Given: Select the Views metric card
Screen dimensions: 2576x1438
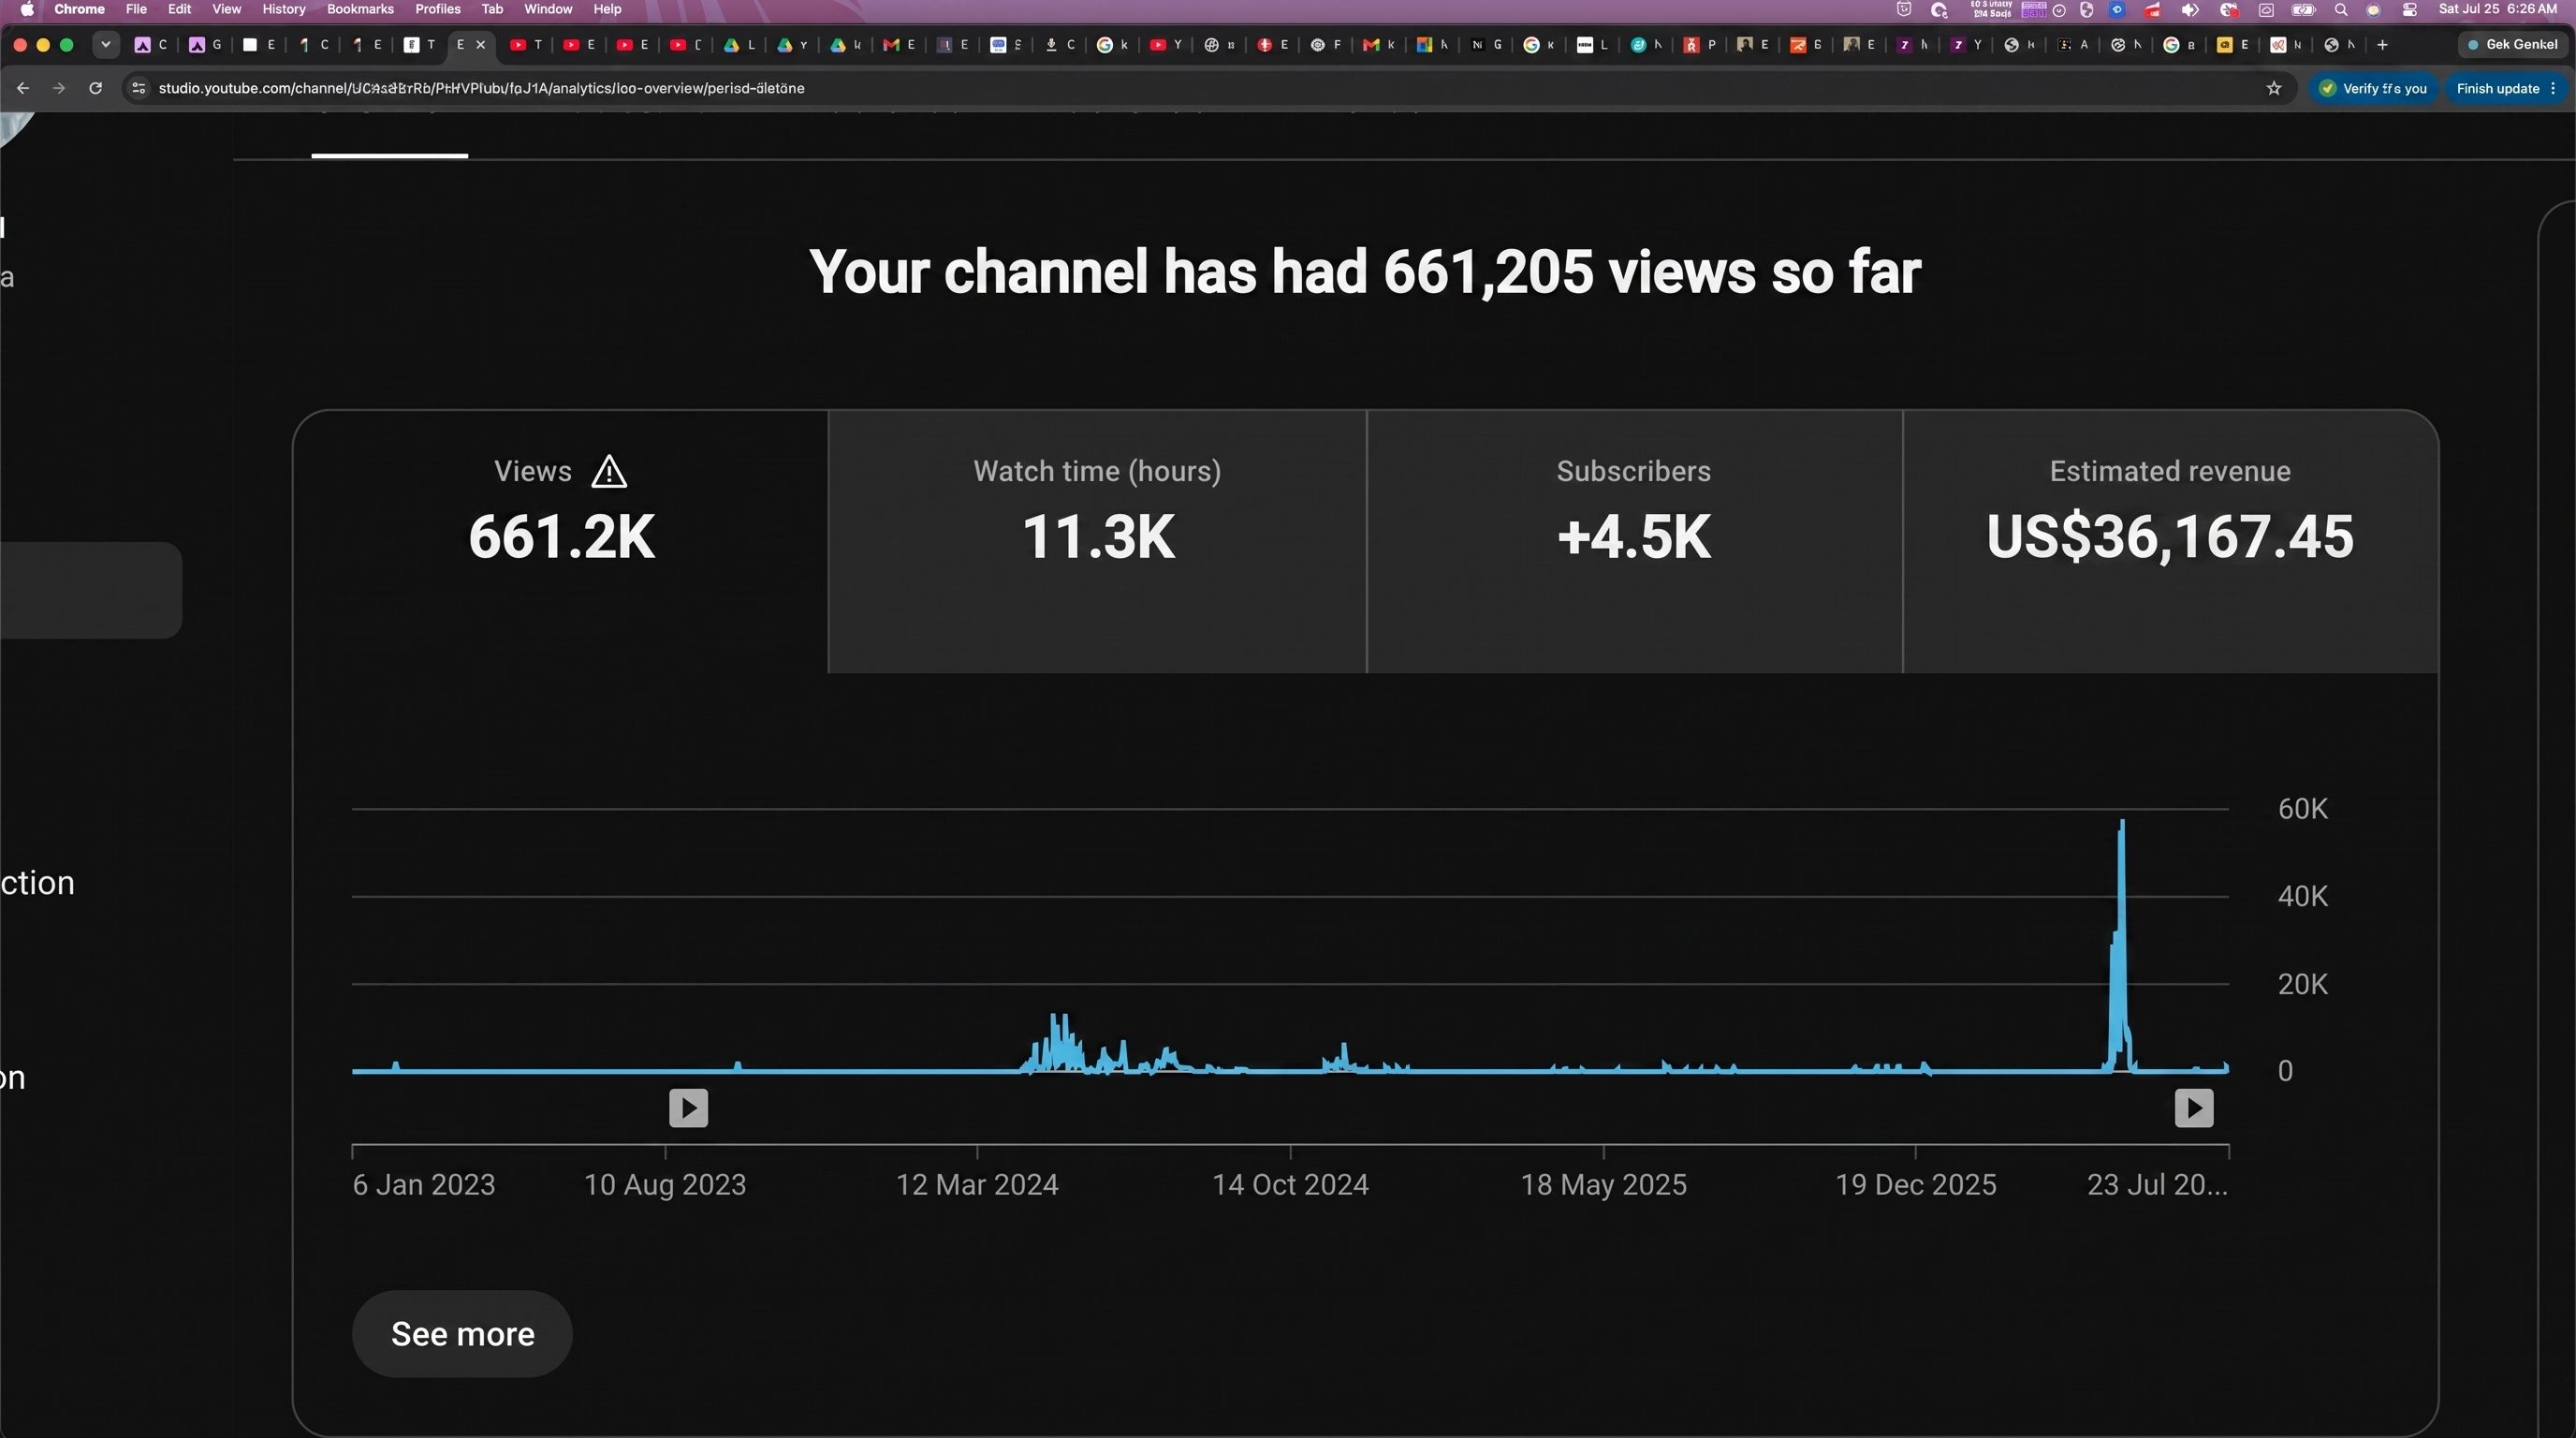Looking at the screenshot, I should click(561, 541).
